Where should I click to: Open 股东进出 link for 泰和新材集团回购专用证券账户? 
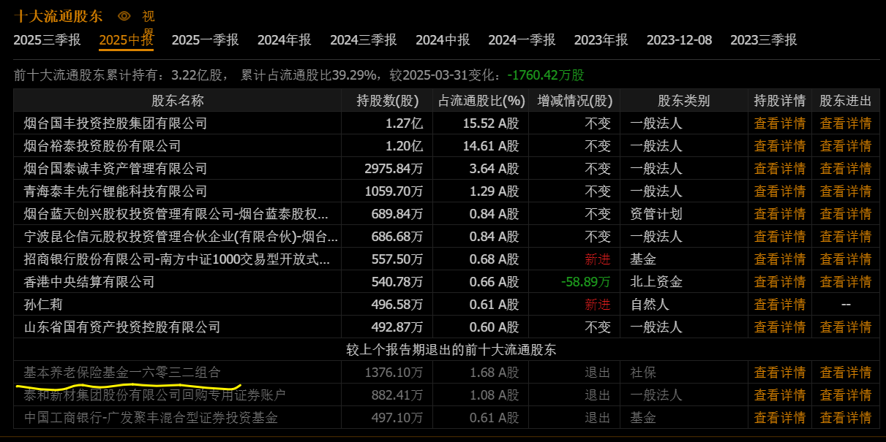click(x=846, y=395)
